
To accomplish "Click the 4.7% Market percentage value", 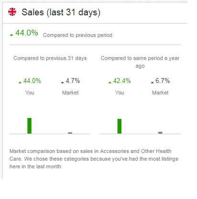I will coord(73,81).
